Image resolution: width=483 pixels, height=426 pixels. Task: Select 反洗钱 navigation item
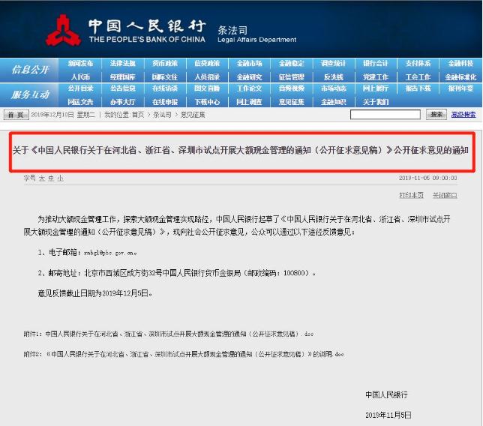[x=333, y=77]
